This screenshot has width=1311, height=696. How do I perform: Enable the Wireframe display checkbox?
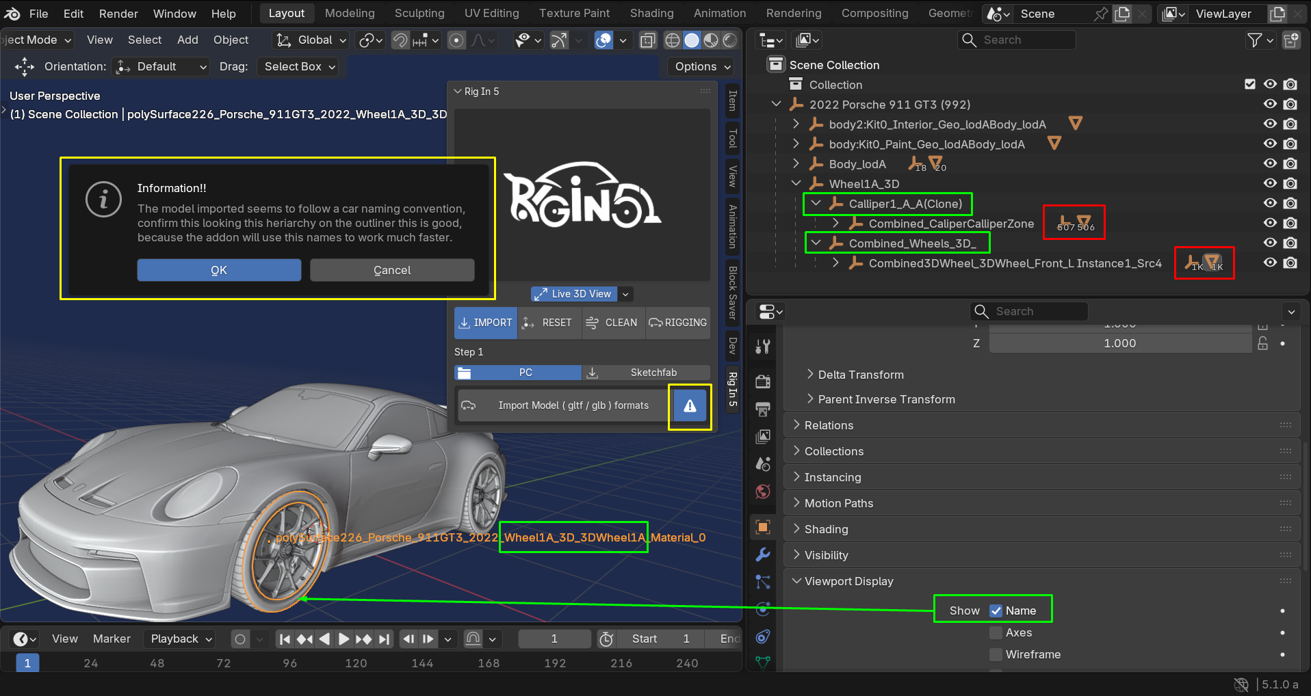click(996, 654)
